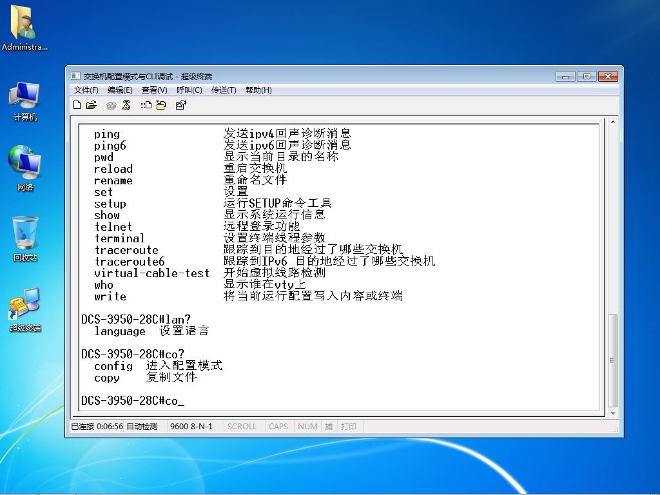Click the 运行SETUP命令工具 description text
This screenshot has height=495, width=660.
[x=278, y=203]
